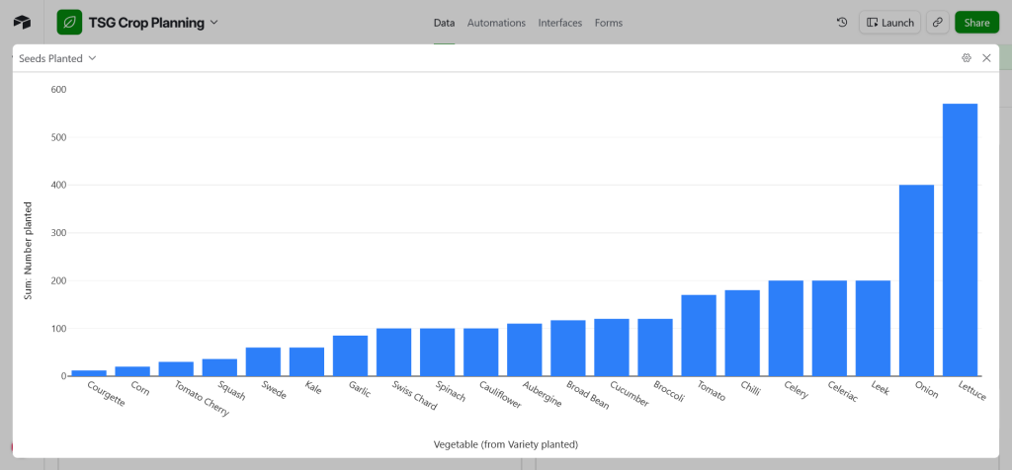The image size is (1012, 470).
Task: Open the chart settings gear icon
Action: tap(967, 58)
